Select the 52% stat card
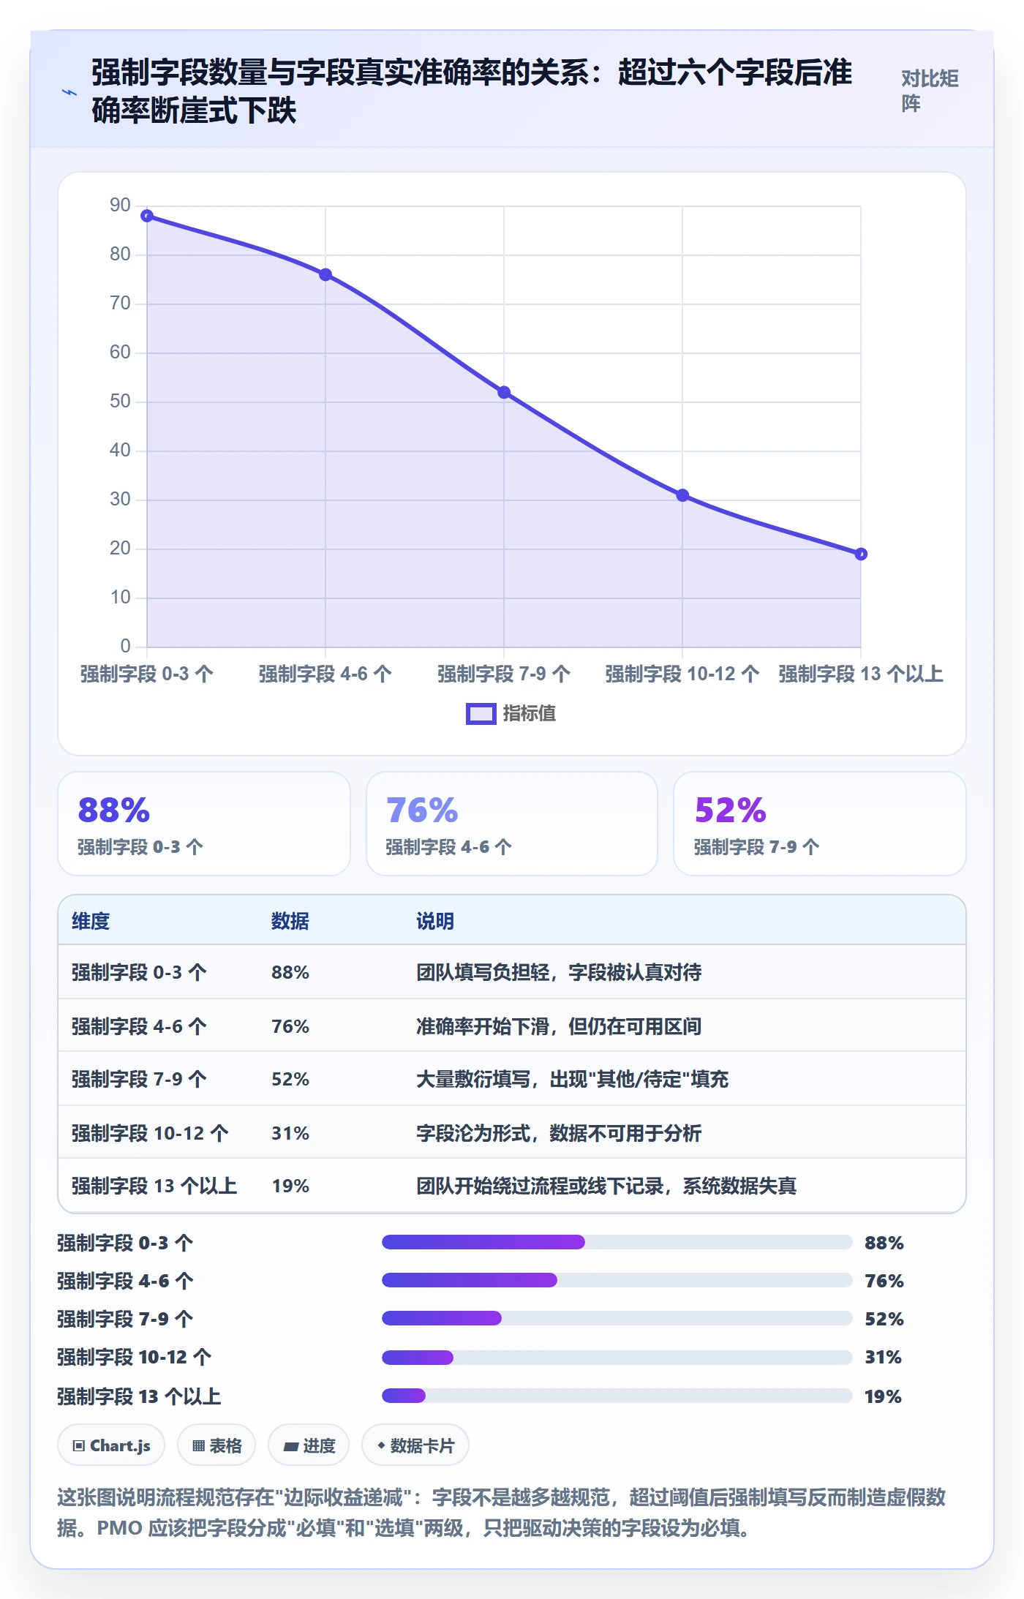Screen dimensions: 1024x1599 (820, 824)
